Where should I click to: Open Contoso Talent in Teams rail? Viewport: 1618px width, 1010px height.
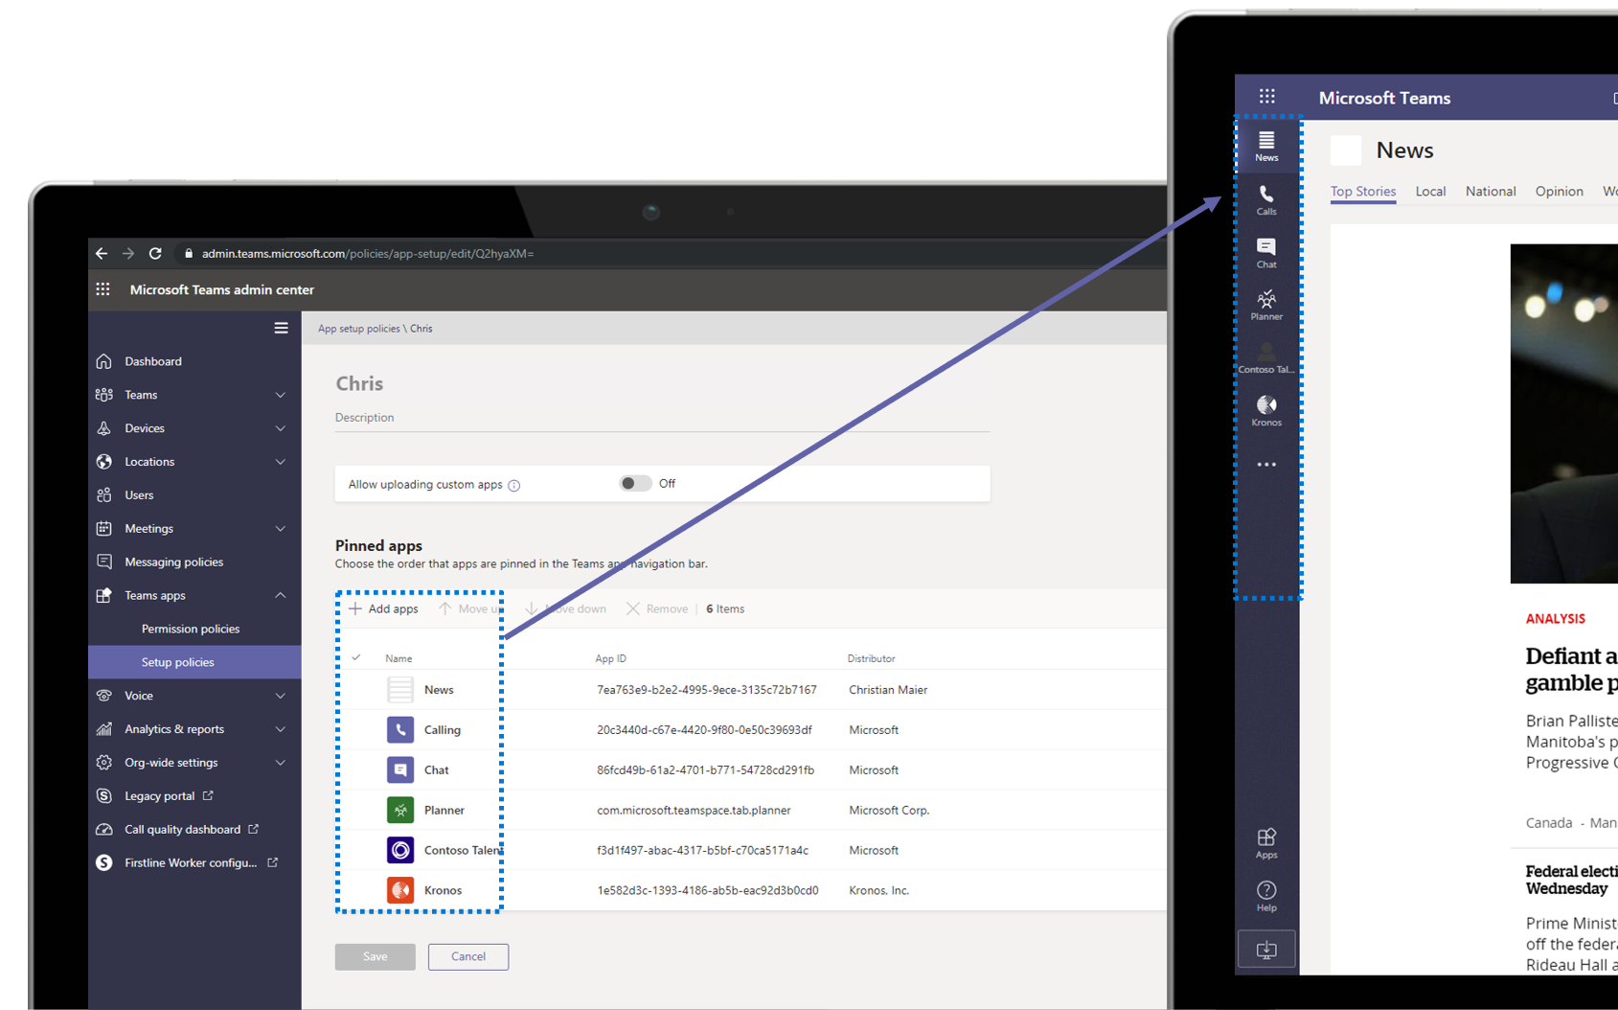point(1266,358)
